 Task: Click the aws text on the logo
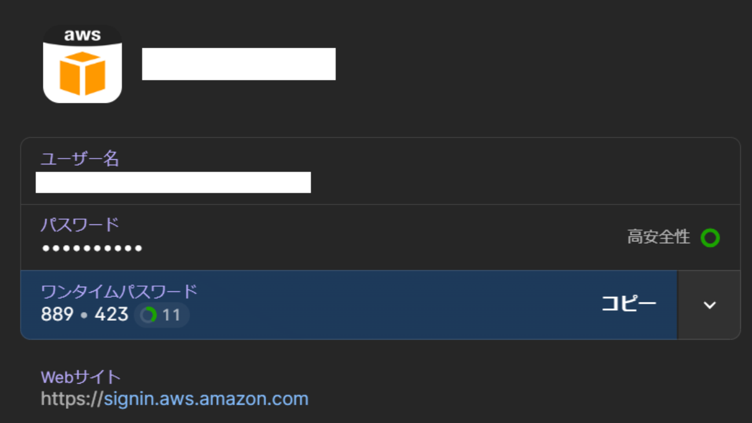point(82,35)
